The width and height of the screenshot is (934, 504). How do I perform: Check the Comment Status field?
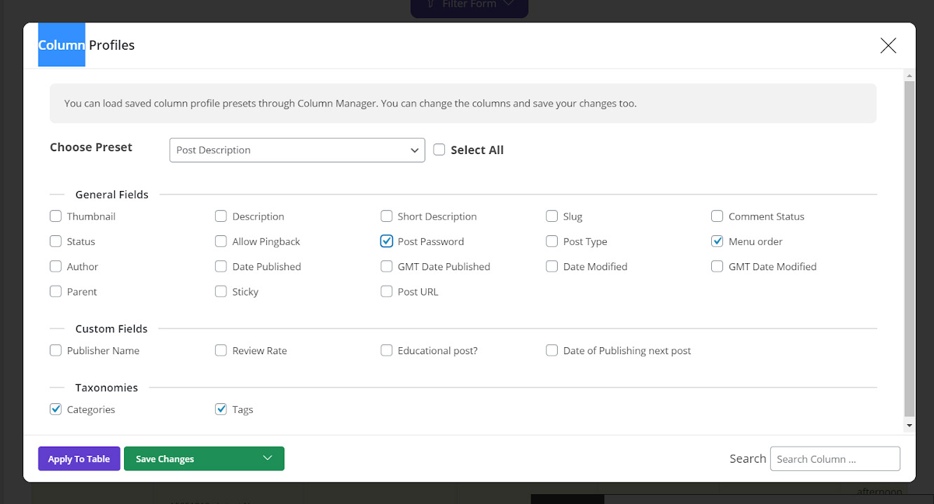[717, 216]
